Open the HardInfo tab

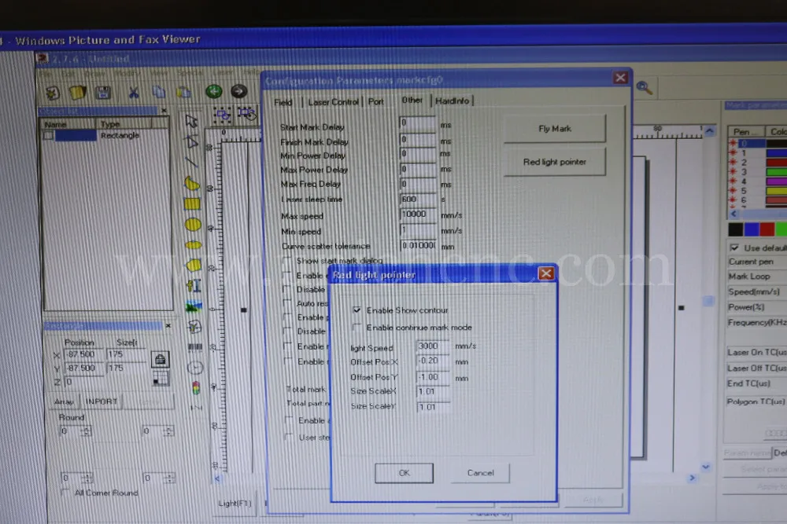pos(452,101)
